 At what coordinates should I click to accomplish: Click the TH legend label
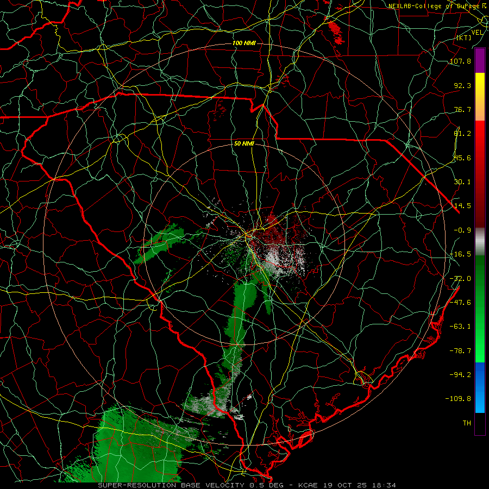[x=467, y=423]
